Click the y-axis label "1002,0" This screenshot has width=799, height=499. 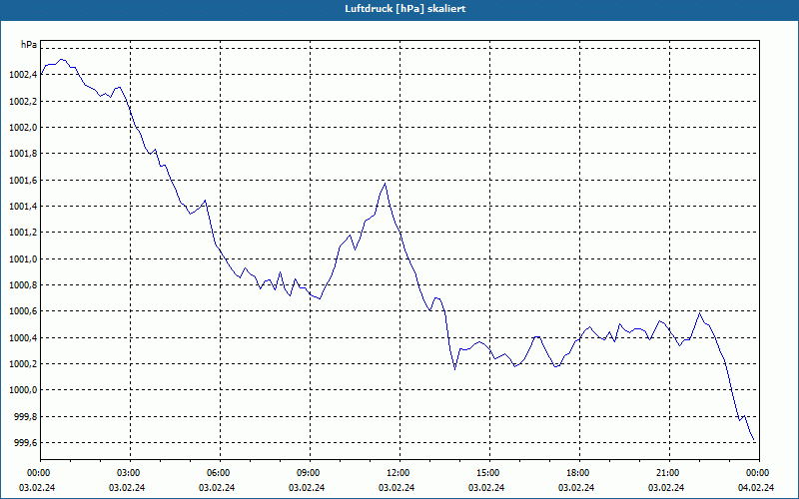(23, 128)
